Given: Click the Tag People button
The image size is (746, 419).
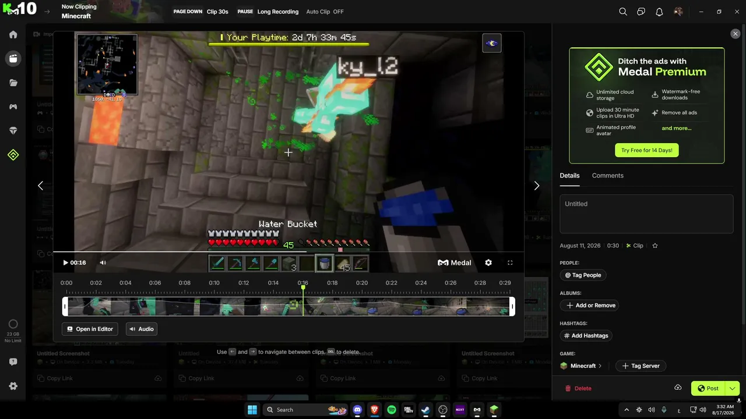Looking at the screenshot, I should [x=583, y=275].
